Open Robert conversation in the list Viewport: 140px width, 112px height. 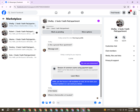(x=20, y=33)
